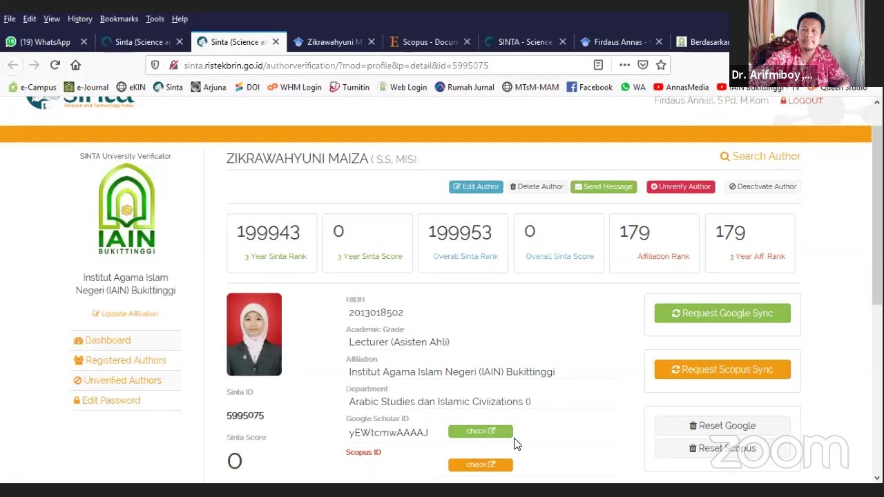The image size is (884, 497).
Task: Open the WHM Login bookmark
Action: coord(294,87)
